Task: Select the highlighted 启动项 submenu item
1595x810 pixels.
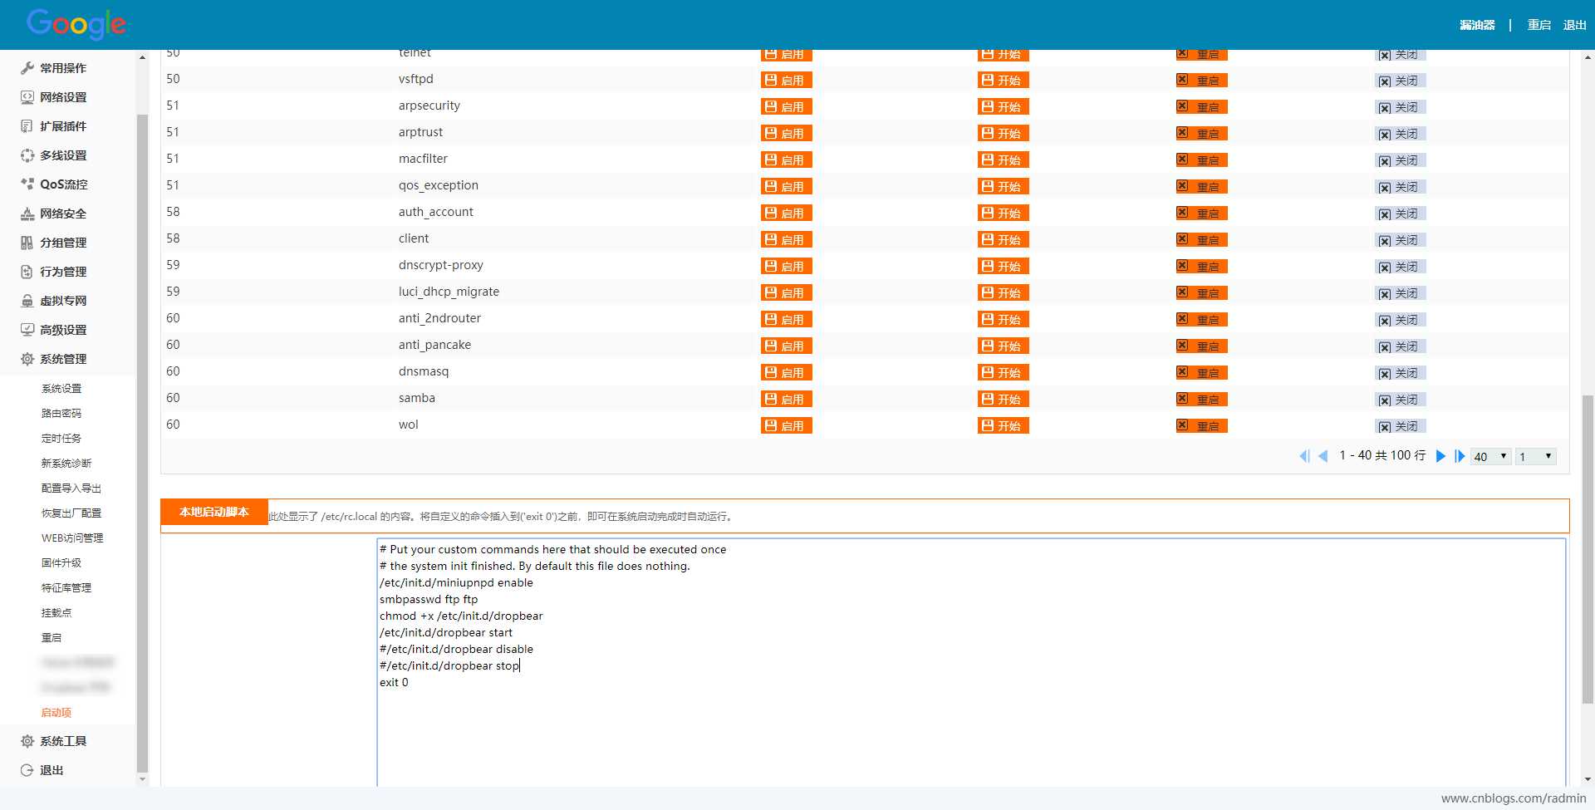Action: (56, 712)
